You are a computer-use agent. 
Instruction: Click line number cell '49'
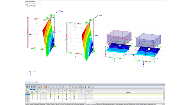coord(32,99)
